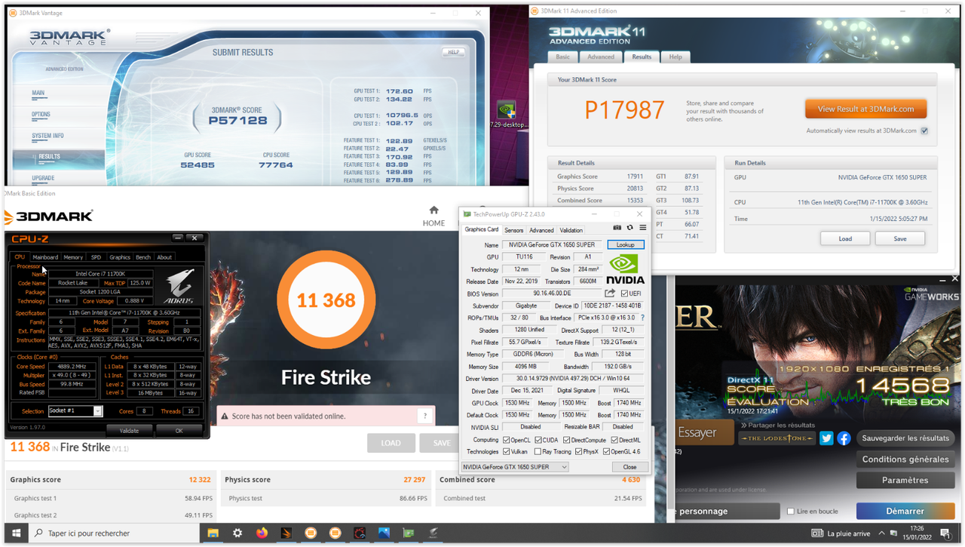965x547 pixels.
Task: Switch to the Advanced tab in GPU-Z
Action: point(541,230)
